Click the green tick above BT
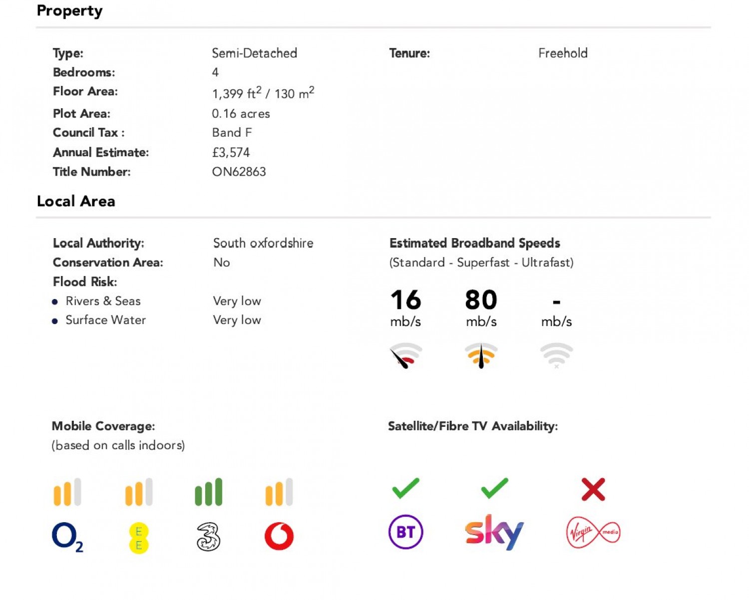This screenshot has height=600, width=749. (405, 488)
